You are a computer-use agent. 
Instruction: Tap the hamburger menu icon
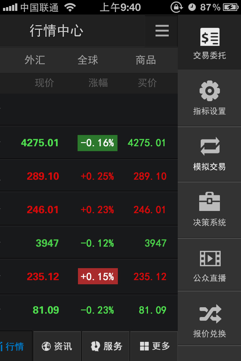tap(162, 31)
